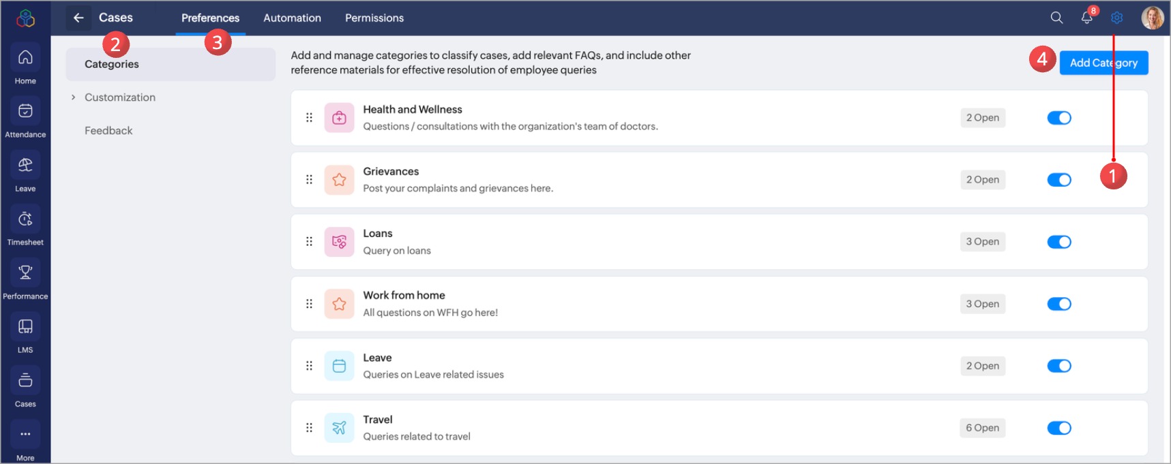The height and width of the screenshot is (464, 1171).
Task: Click the Add Category button
Action: (1103, 63)
